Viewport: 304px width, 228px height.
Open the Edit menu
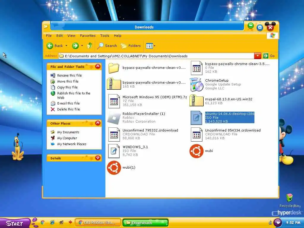59,36
